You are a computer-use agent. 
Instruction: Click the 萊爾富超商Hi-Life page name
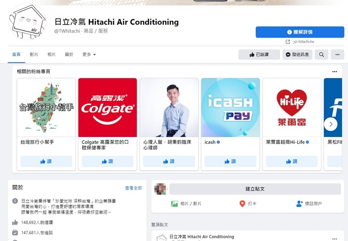tap(285, 142)
